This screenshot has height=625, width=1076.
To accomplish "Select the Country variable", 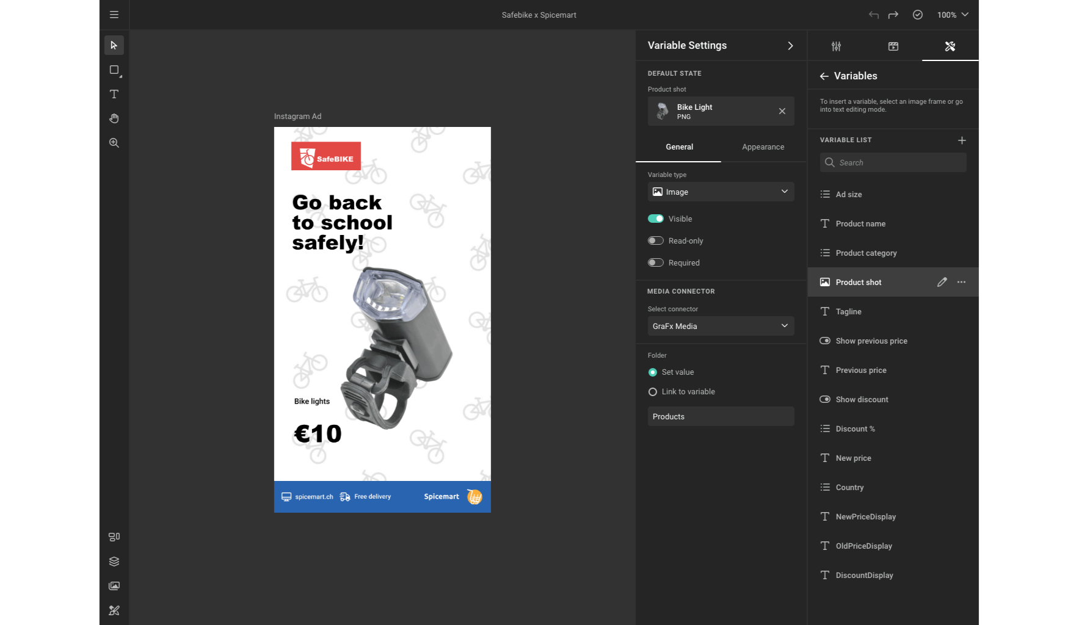I will (x=893, y=487).
